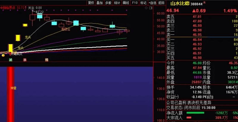Toggle the panel layout icon above chart

[x=150, y=8]
